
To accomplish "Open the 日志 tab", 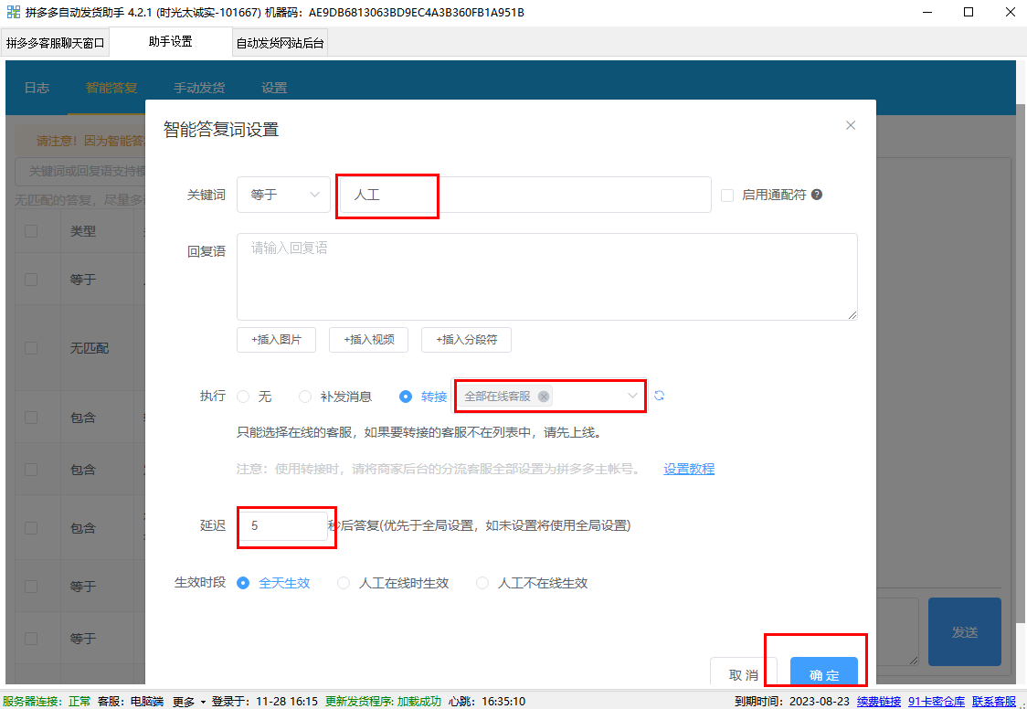I will point(37,88).
